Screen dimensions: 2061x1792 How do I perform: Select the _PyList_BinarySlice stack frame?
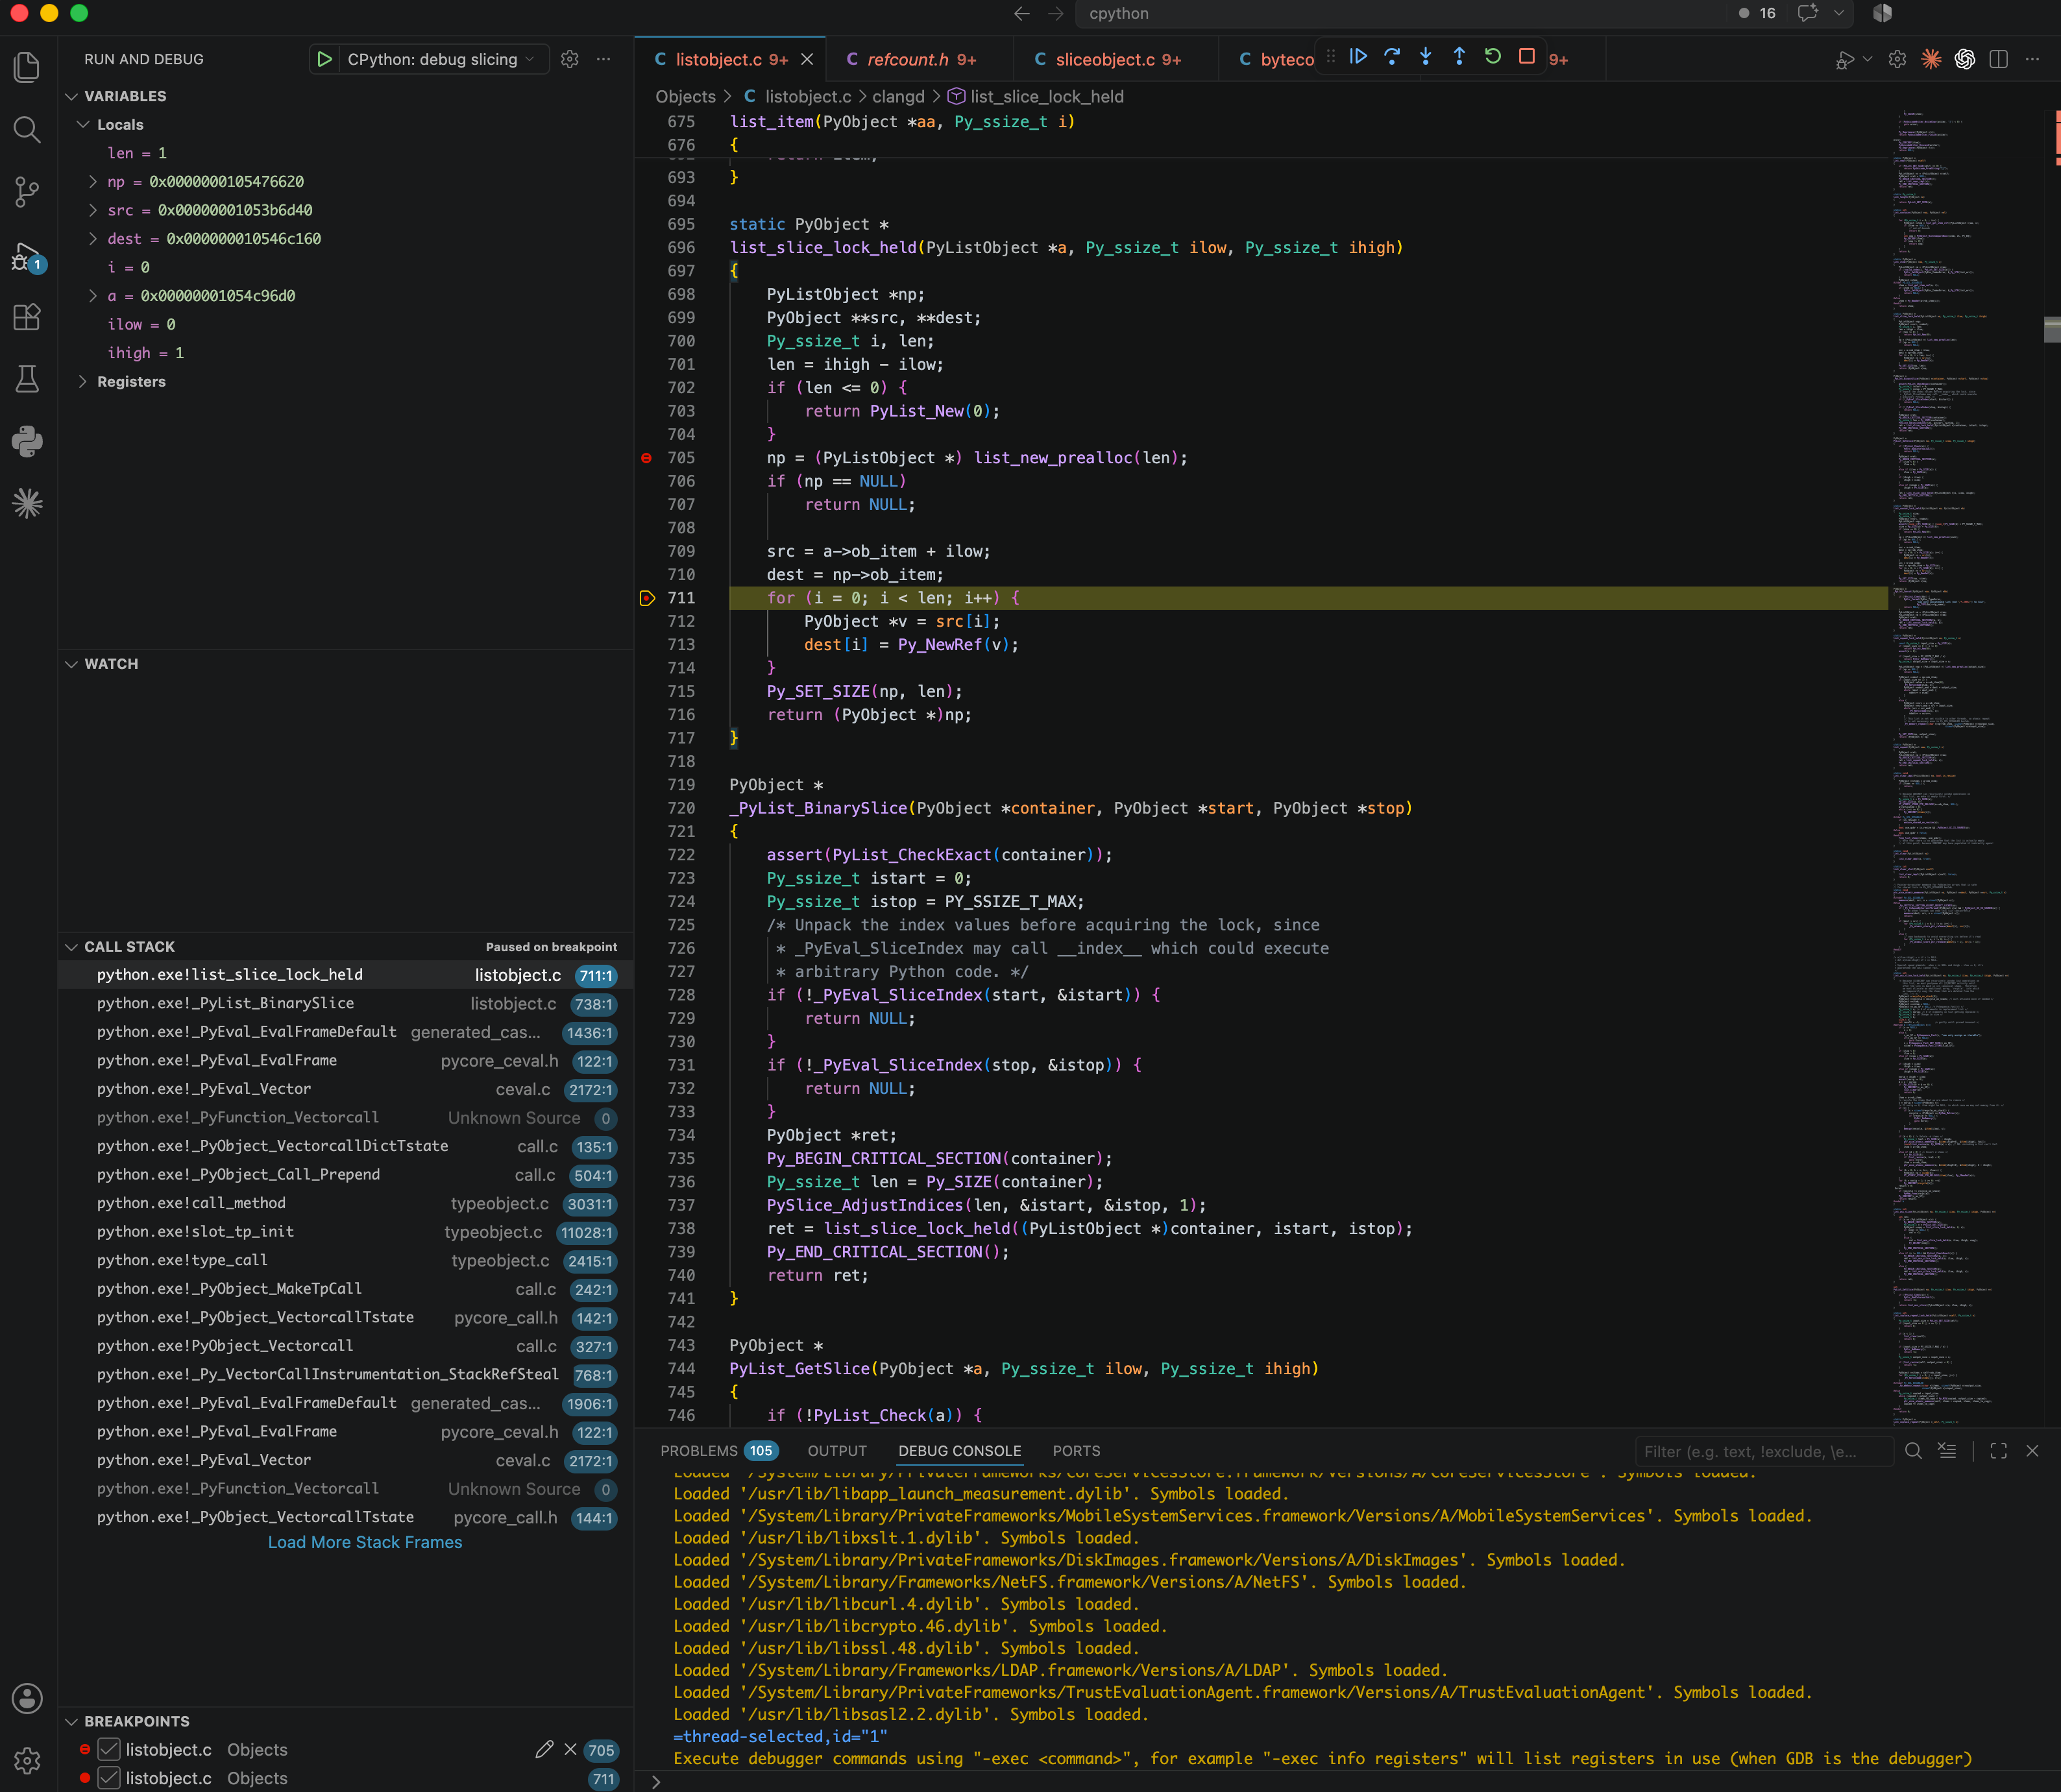coord(346,1004)
